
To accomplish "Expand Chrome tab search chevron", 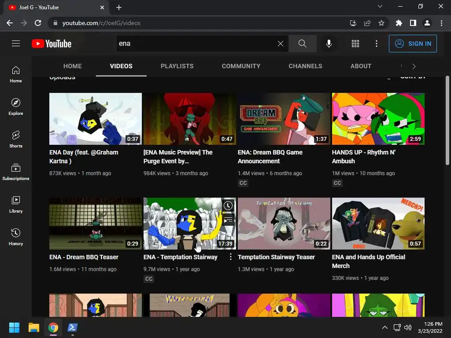I will (x=380, y=6).
